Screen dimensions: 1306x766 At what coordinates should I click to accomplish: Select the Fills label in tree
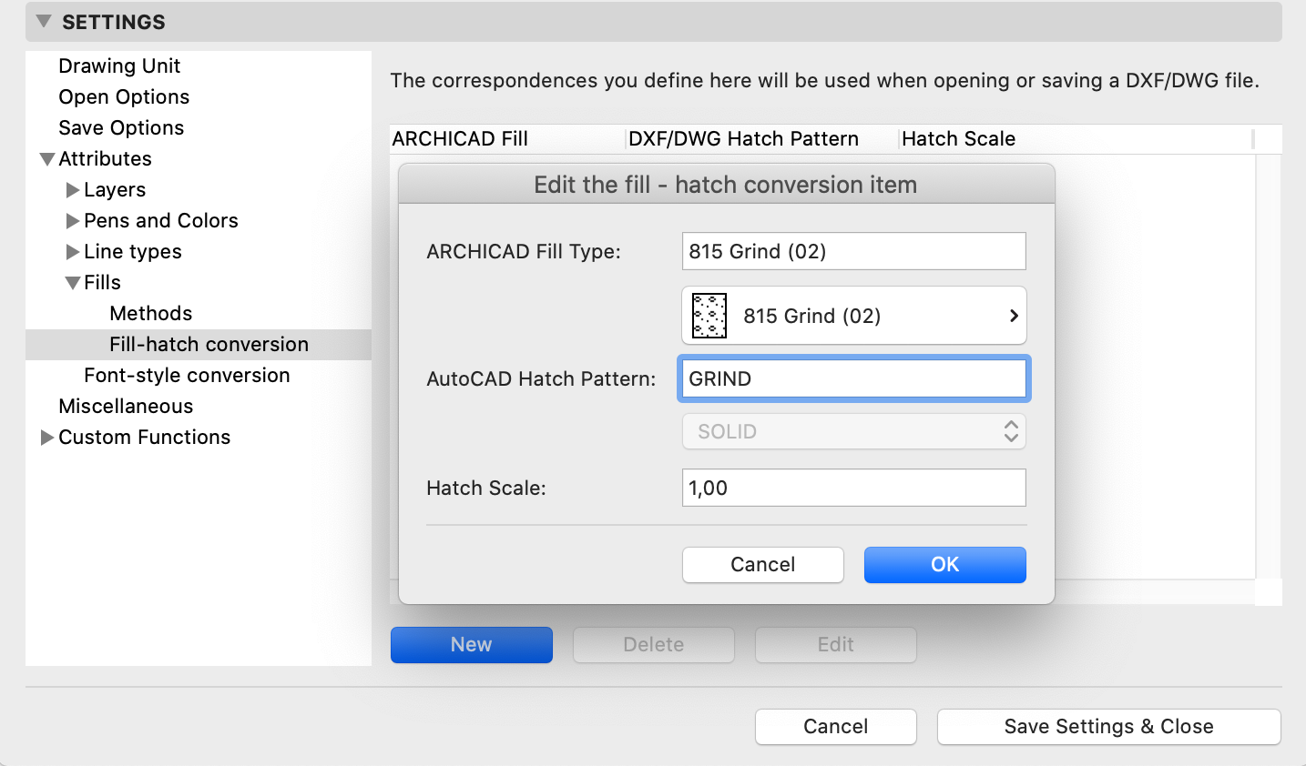click(x=102, y=282)
